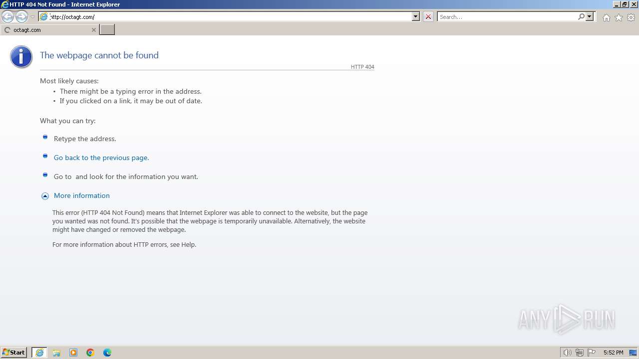Go back with the browser Back arrow

pyautogui.click(x=7, y=17)
